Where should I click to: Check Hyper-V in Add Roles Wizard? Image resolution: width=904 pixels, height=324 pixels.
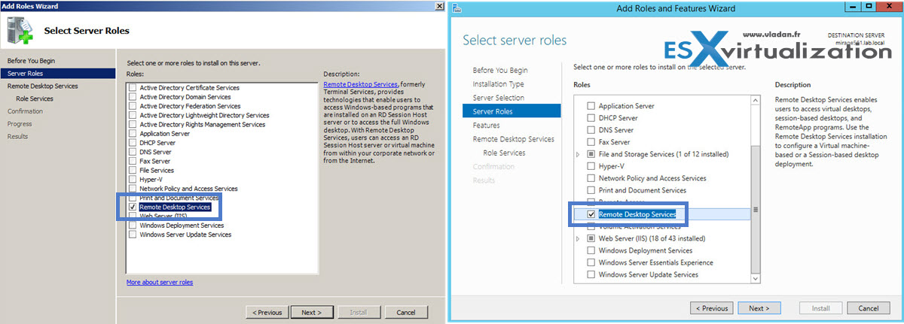[x=133, y=180]
